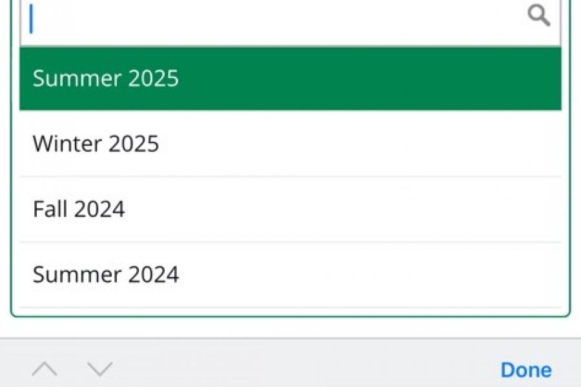Tap the down arrow for next field
The width and height of the screenshot is (581, 387).
(100, 370)
